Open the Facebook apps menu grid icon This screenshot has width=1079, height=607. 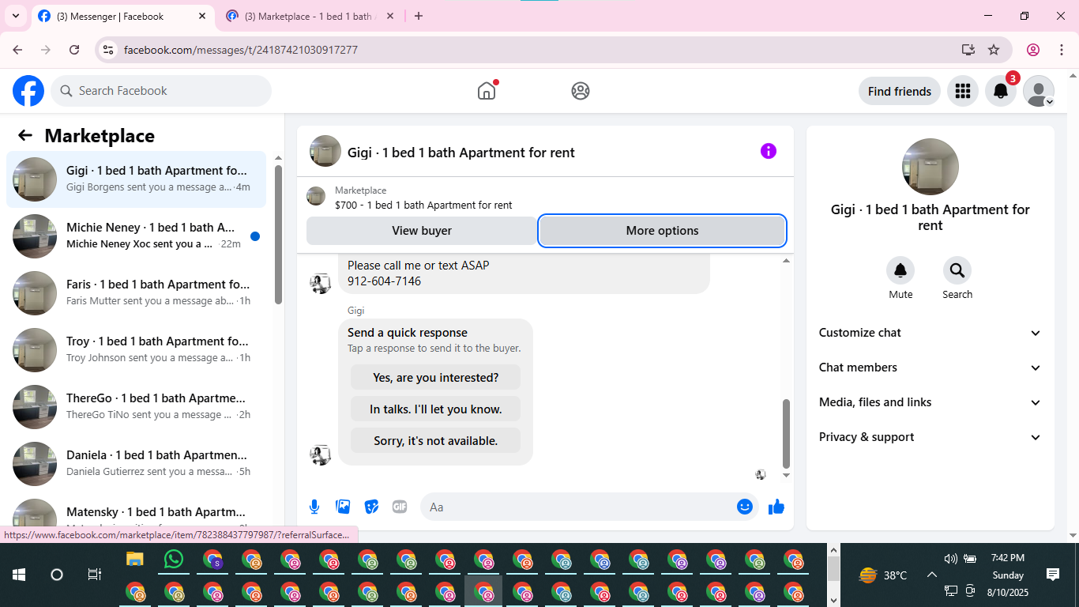[x=962, y=91]
